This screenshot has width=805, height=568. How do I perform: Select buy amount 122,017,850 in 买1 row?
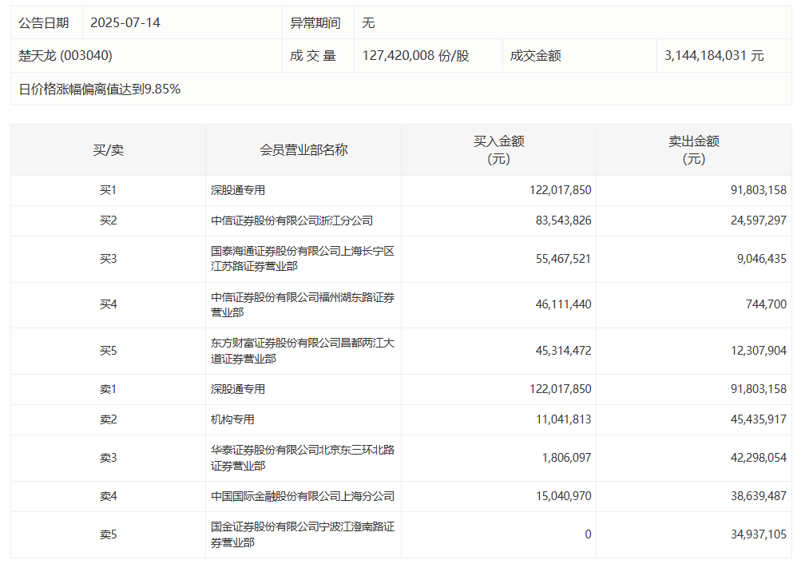[560, 190]
